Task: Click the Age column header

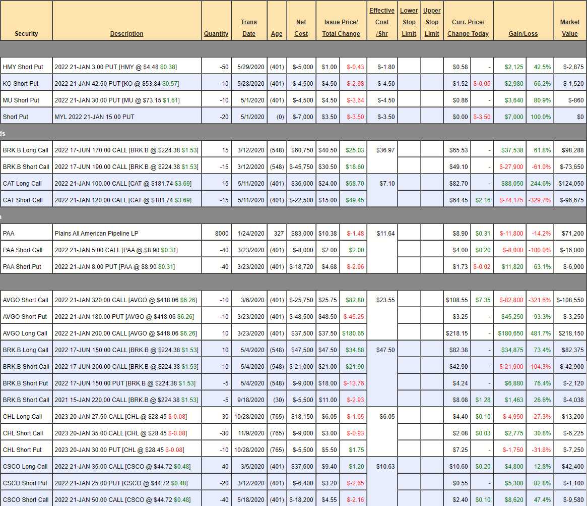Action: (x=277, y=34)
